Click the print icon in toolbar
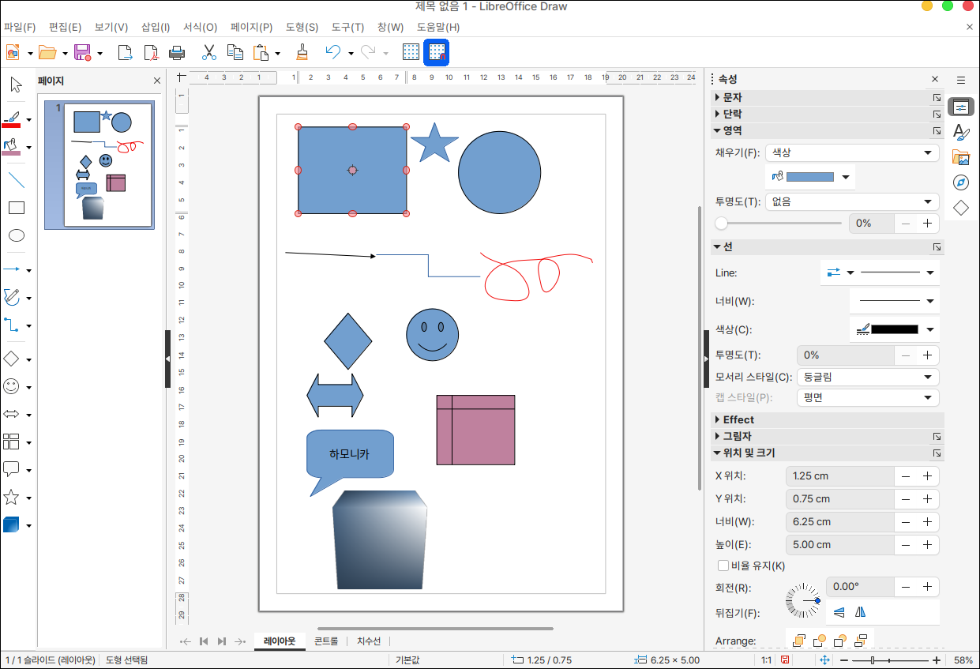The width and height of the screenshot is (980, 669). point(177,53)
